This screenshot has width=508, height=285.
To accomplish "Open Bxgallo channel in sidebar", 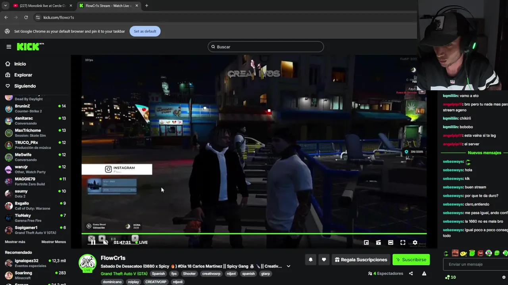I will (35, 206).
